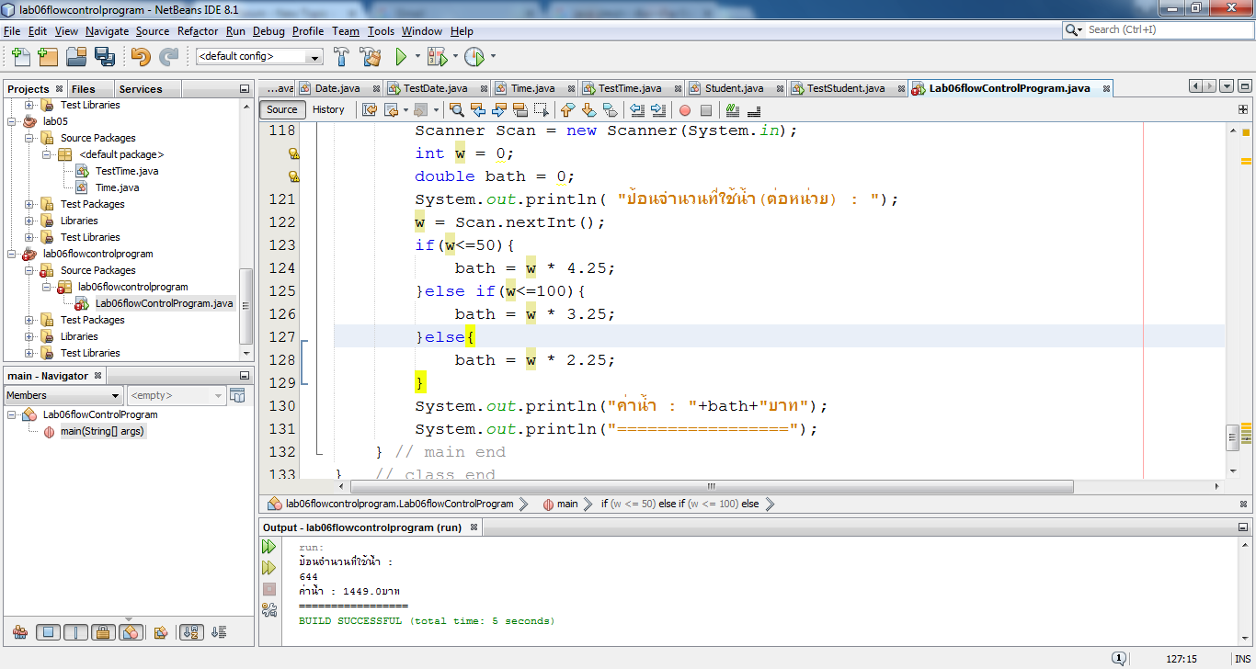Build the project with the hammer icon
Viewport: 1256px width, 669px height.
[341, 57]
